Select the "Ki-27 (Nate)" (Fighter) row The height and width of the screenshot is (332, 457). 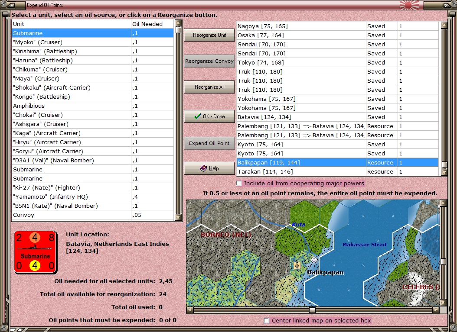click(x=93, y=188)
